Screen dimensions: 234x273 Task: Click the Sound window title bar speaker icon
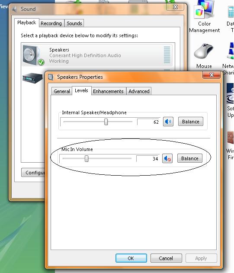tap(14, 9)
